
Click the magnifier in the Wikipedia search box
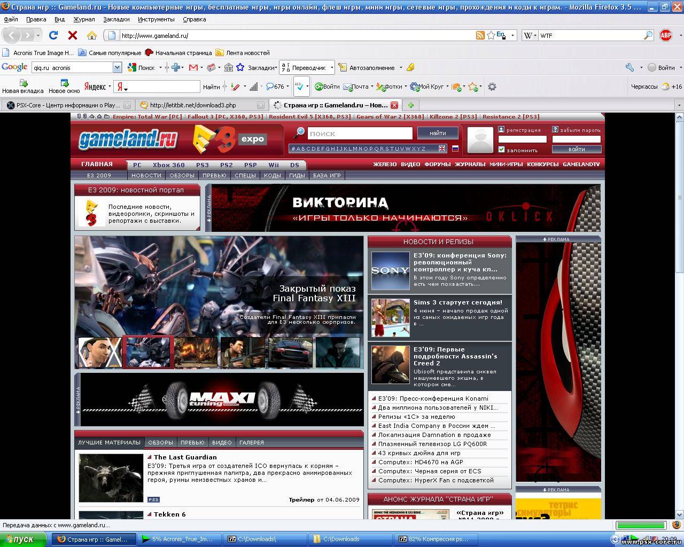tap(648, 35)
